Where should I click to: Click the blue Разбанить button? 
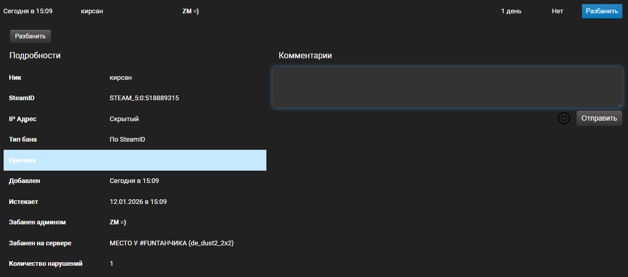[x=601, y=11]
